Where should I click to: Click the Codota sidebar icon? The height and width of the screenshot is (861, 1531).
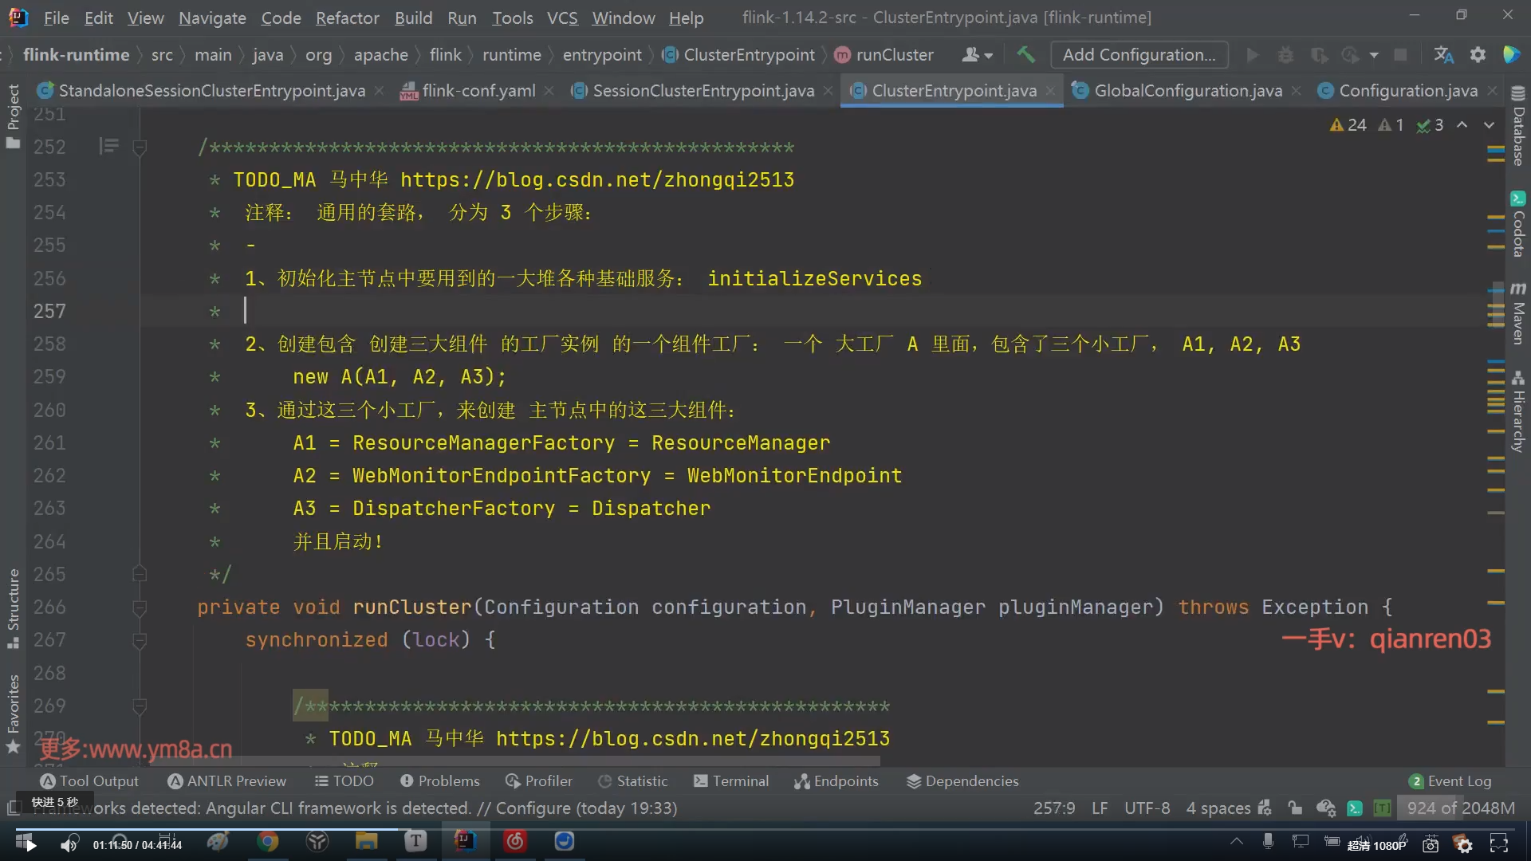[1517, 223]
